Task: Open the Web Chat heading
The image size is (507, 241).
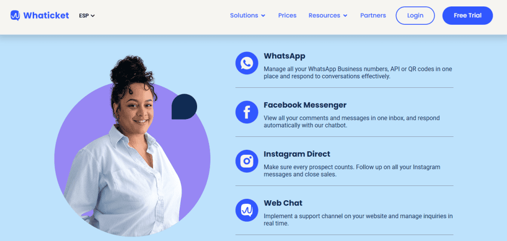Action: [x=283, y=203]
